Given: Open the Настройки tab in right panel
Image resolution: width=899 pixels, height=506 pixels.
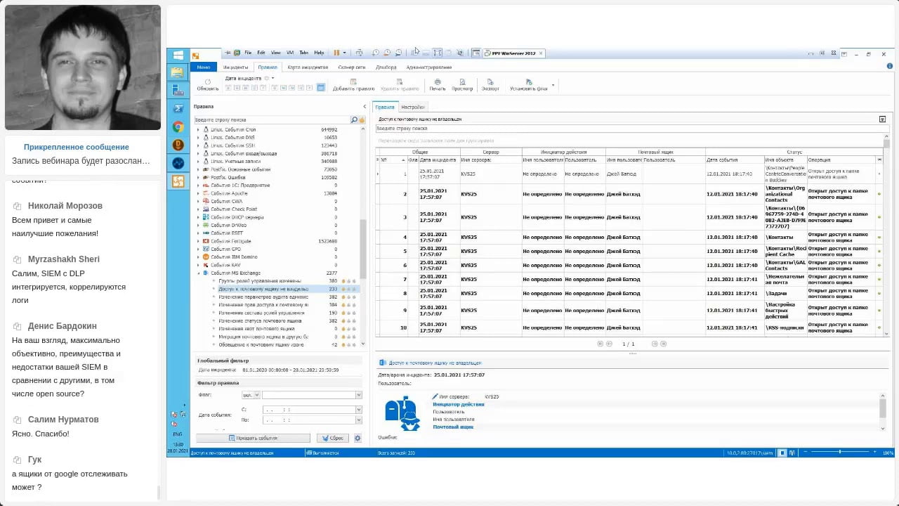Looking at the screenshot, I should [413, 107].
